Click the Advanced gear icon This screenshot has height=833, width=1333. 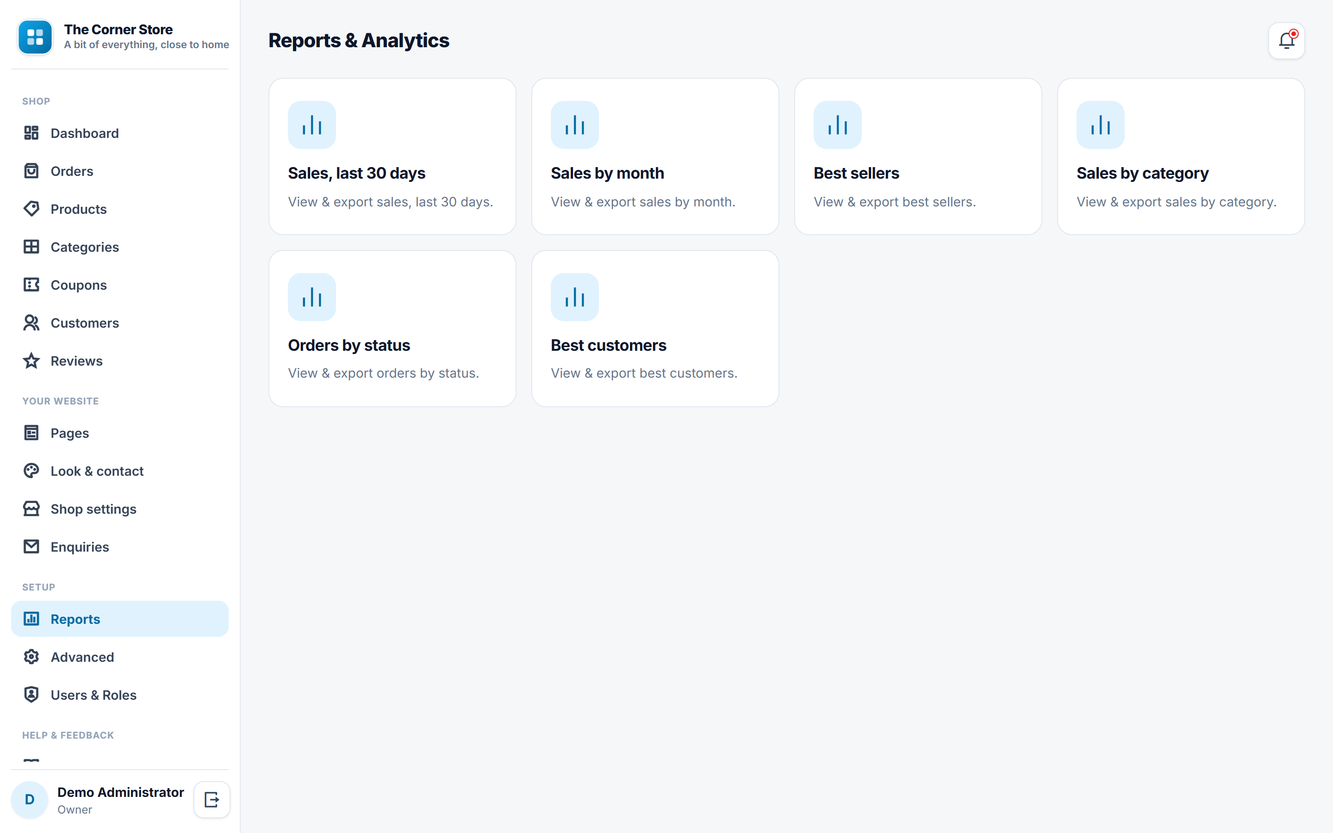tap(31, 657)
